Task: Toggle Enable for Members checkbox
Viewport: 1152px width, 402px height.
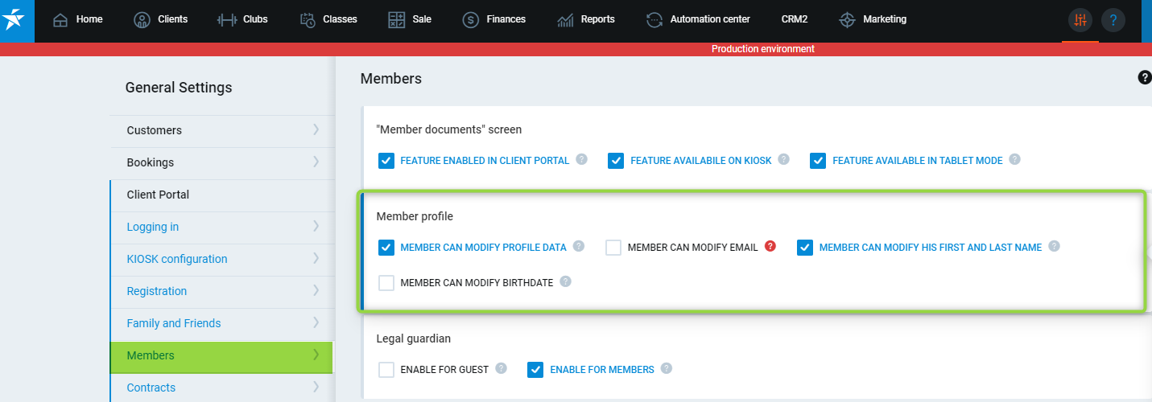Action: pos(535,370)
